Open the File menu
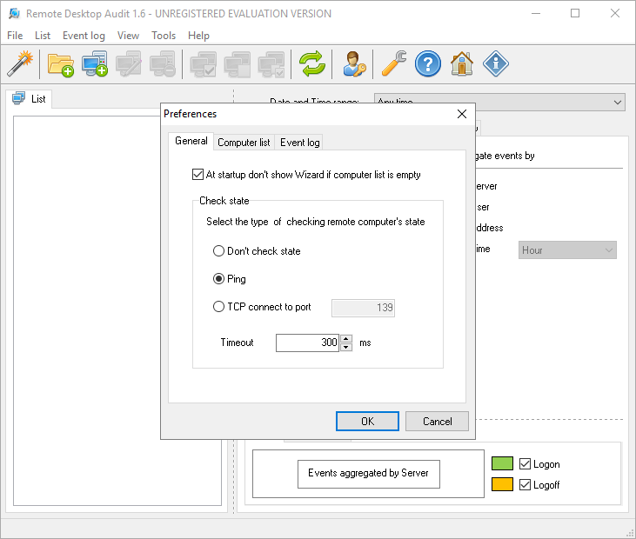This screenshot has width=636, height=539. [15, 36]
